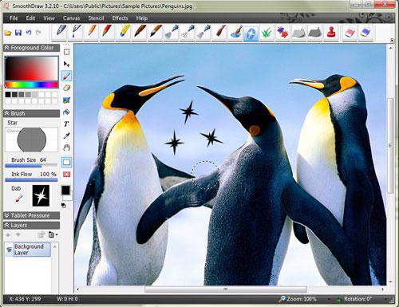Pick a color in the foreground gradient square
This screenshot has width=399, height=307.
31,68
